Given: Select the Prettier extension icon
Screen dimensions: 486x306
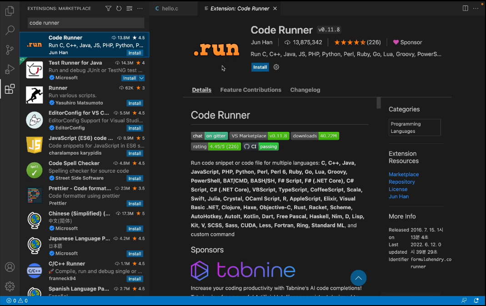Looking at the screenshot, I should (35, 196).
